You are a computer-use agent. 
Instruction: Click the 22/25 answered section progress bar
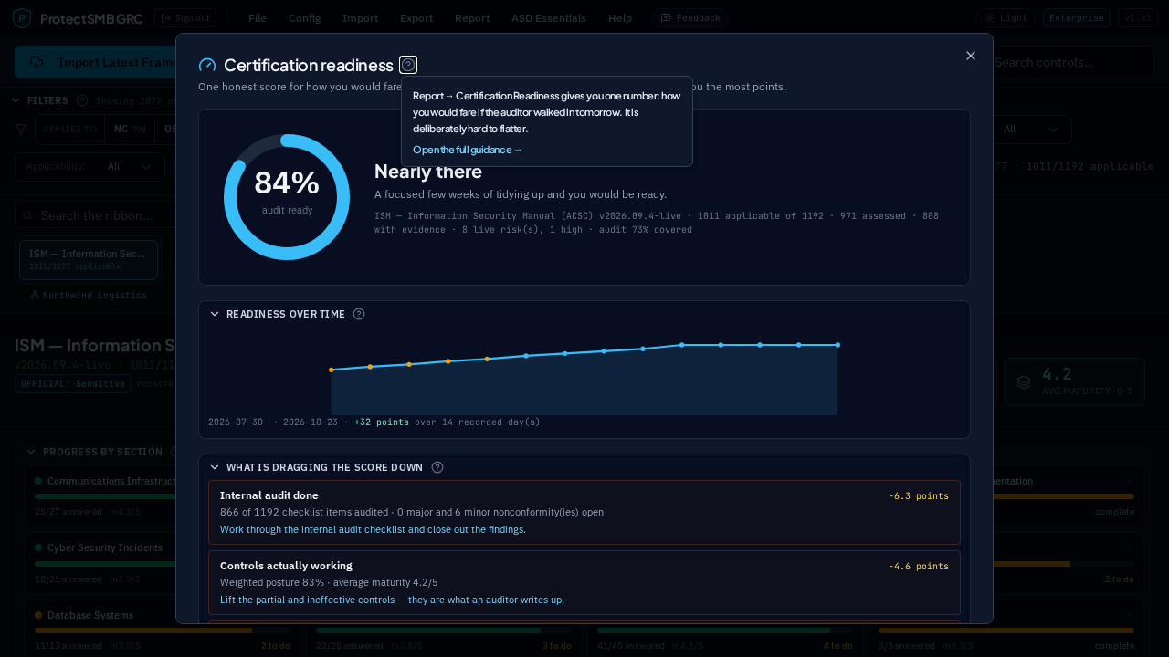point(444,631)
